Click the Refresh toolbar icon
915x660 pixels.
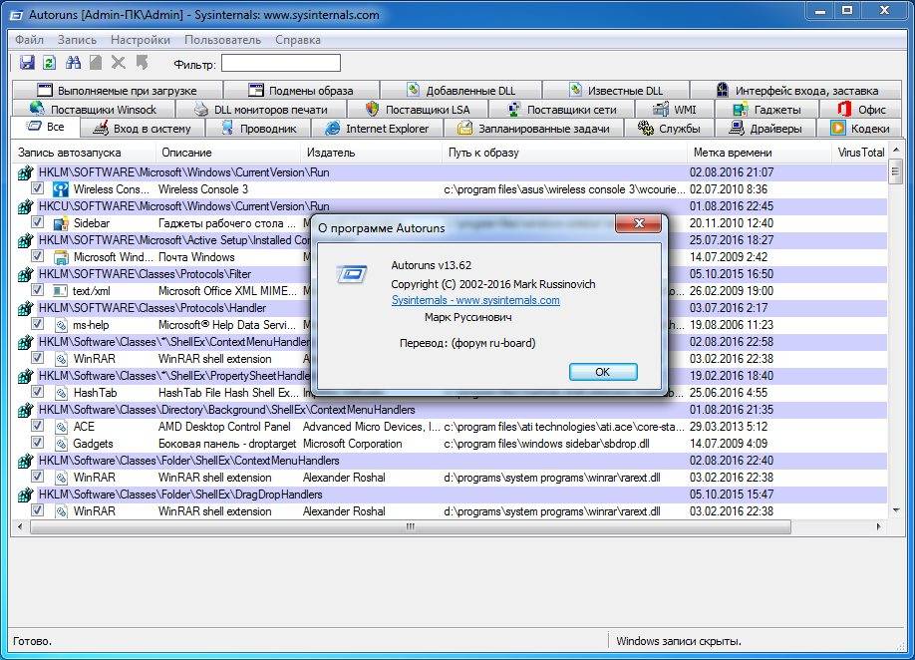50,63
